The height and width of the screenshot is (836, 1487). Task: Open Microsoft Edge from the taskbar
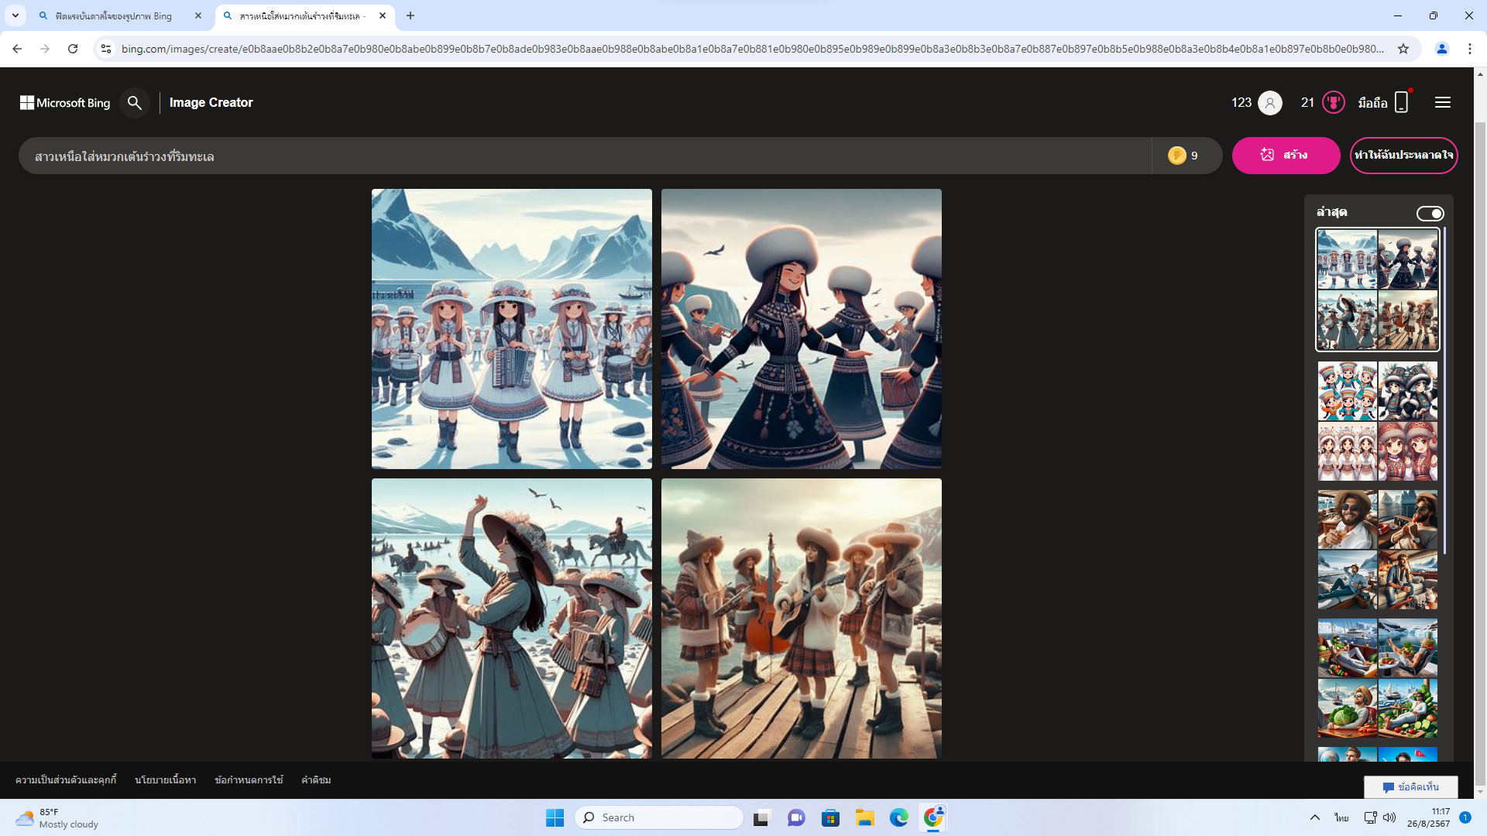[x=898, y=817]
